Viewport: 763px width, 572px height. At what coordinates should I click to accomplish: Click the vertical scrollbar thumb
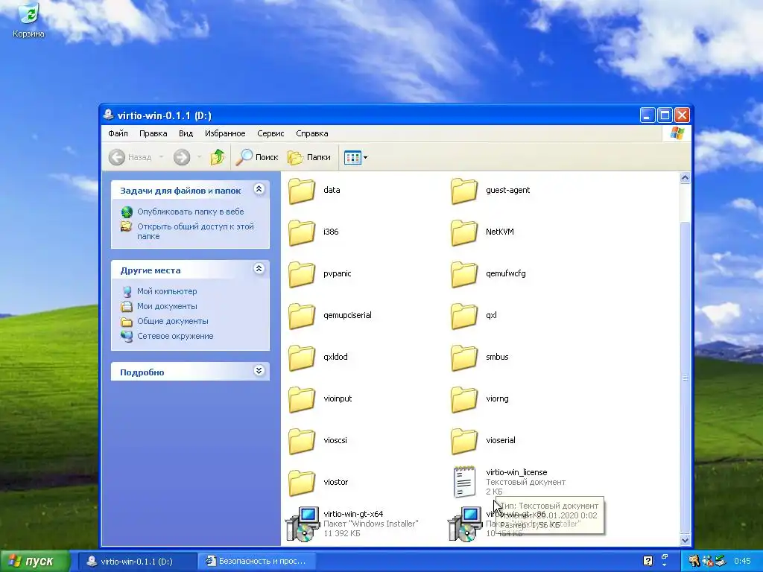(685, 378)
